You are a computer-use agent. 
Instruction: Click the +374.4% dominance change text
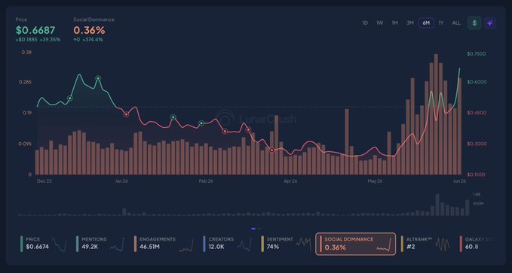(x=93, y=40)
